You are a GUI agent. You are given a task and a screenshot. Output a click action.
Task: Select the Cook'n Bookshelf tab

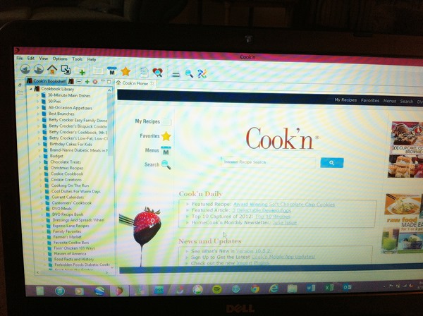[47, 80]
